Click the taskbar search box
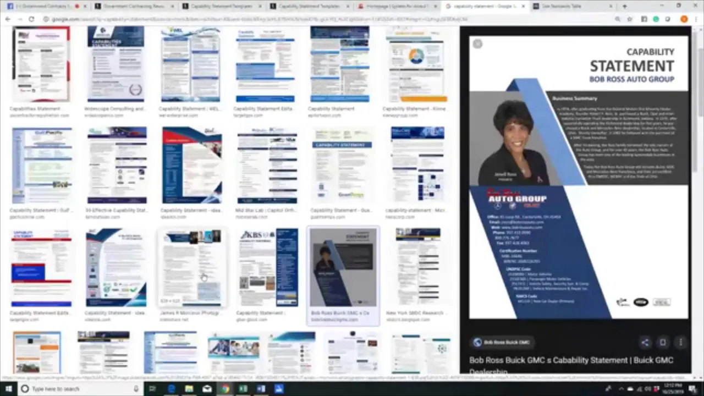Screen dimensions: 704x396 80,389
